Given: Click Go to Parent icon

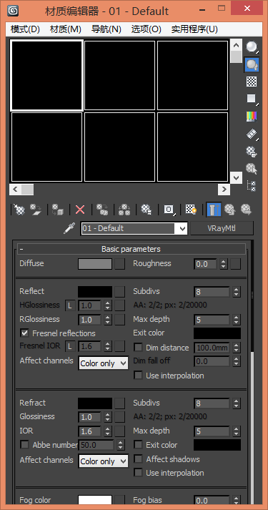Looking at the screenshot, I should click(230, 210).
